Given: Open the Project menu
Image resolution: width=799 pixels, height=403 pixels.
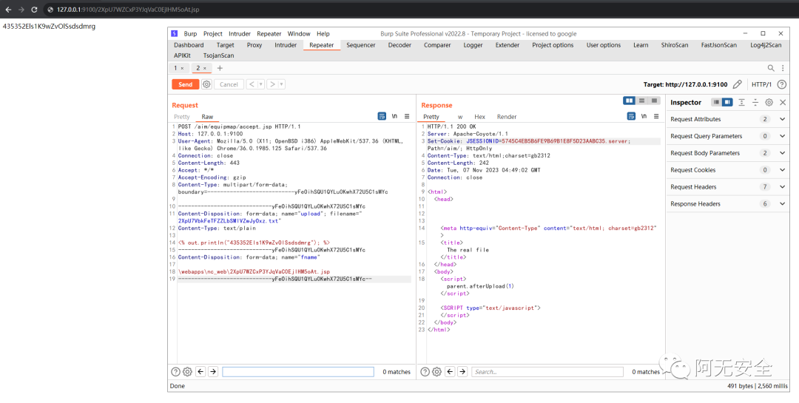Looking at the screenshot, I should tap(213, 33).
